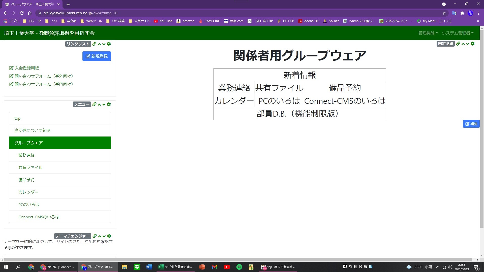
Task: Click the テーマチェンジャー link chain icon
Action: pyautogui.click(x=95, y=236)
